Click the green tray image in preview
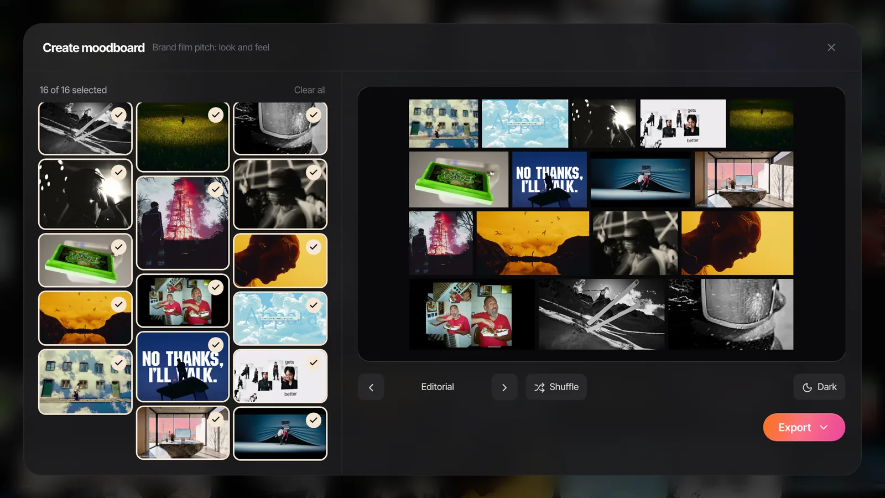This screenshot has height=498, width=885. [x=459, y=179]
